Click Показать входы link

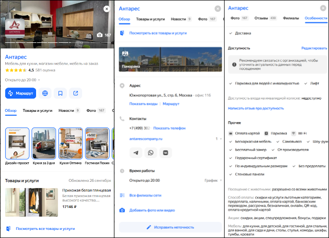(143, 104)
